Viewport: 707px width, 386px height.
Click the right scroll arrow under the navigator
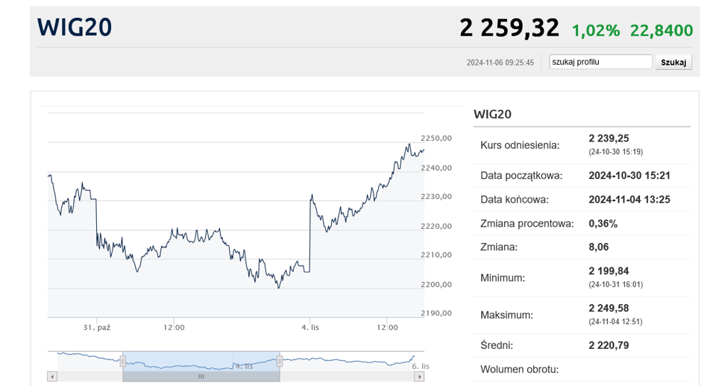tap(420, 377)
